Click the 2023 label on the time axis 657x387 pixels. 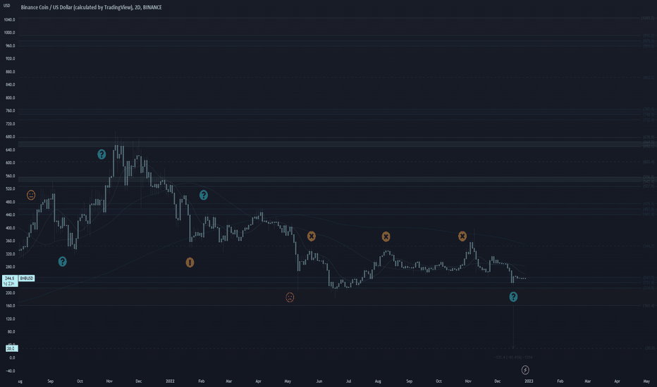pyautogui.click(x=529, y=381)
